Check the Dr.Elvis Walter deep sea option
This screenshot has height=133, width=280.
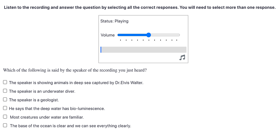tap(5, 82)
